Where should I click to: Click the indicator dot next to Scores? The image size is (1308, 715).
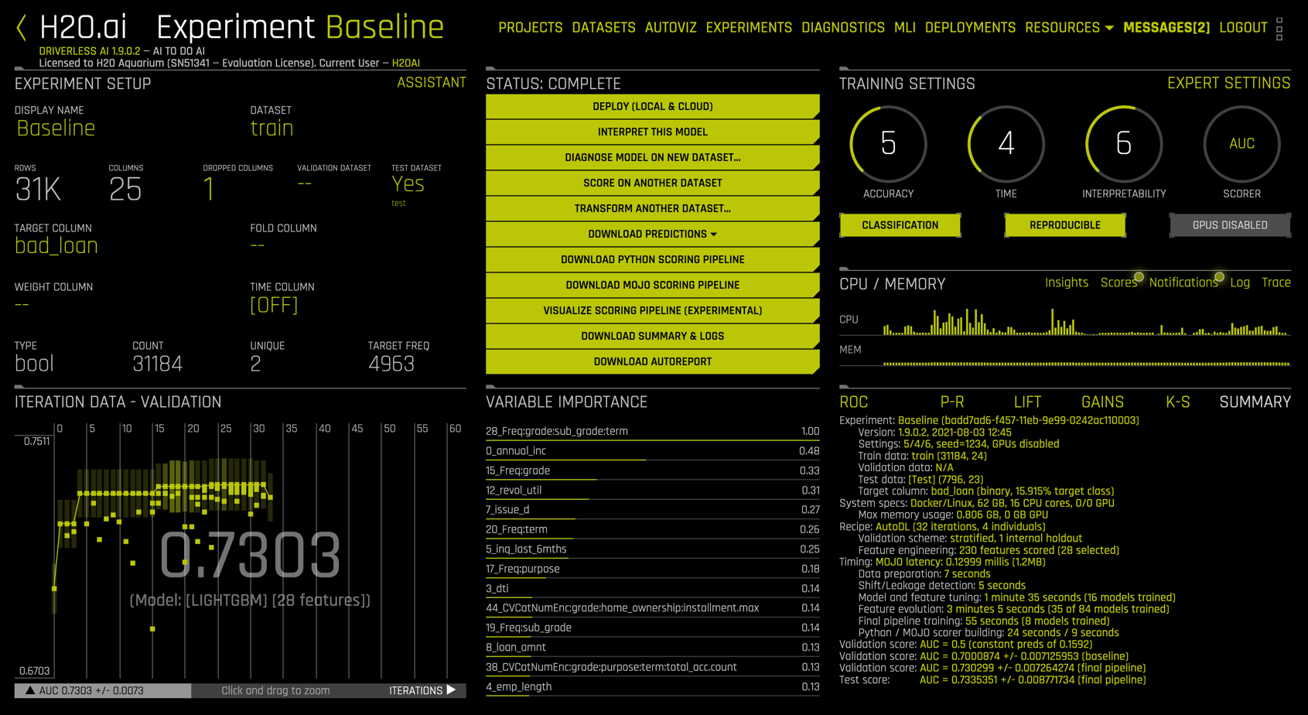click(1139, 277)
